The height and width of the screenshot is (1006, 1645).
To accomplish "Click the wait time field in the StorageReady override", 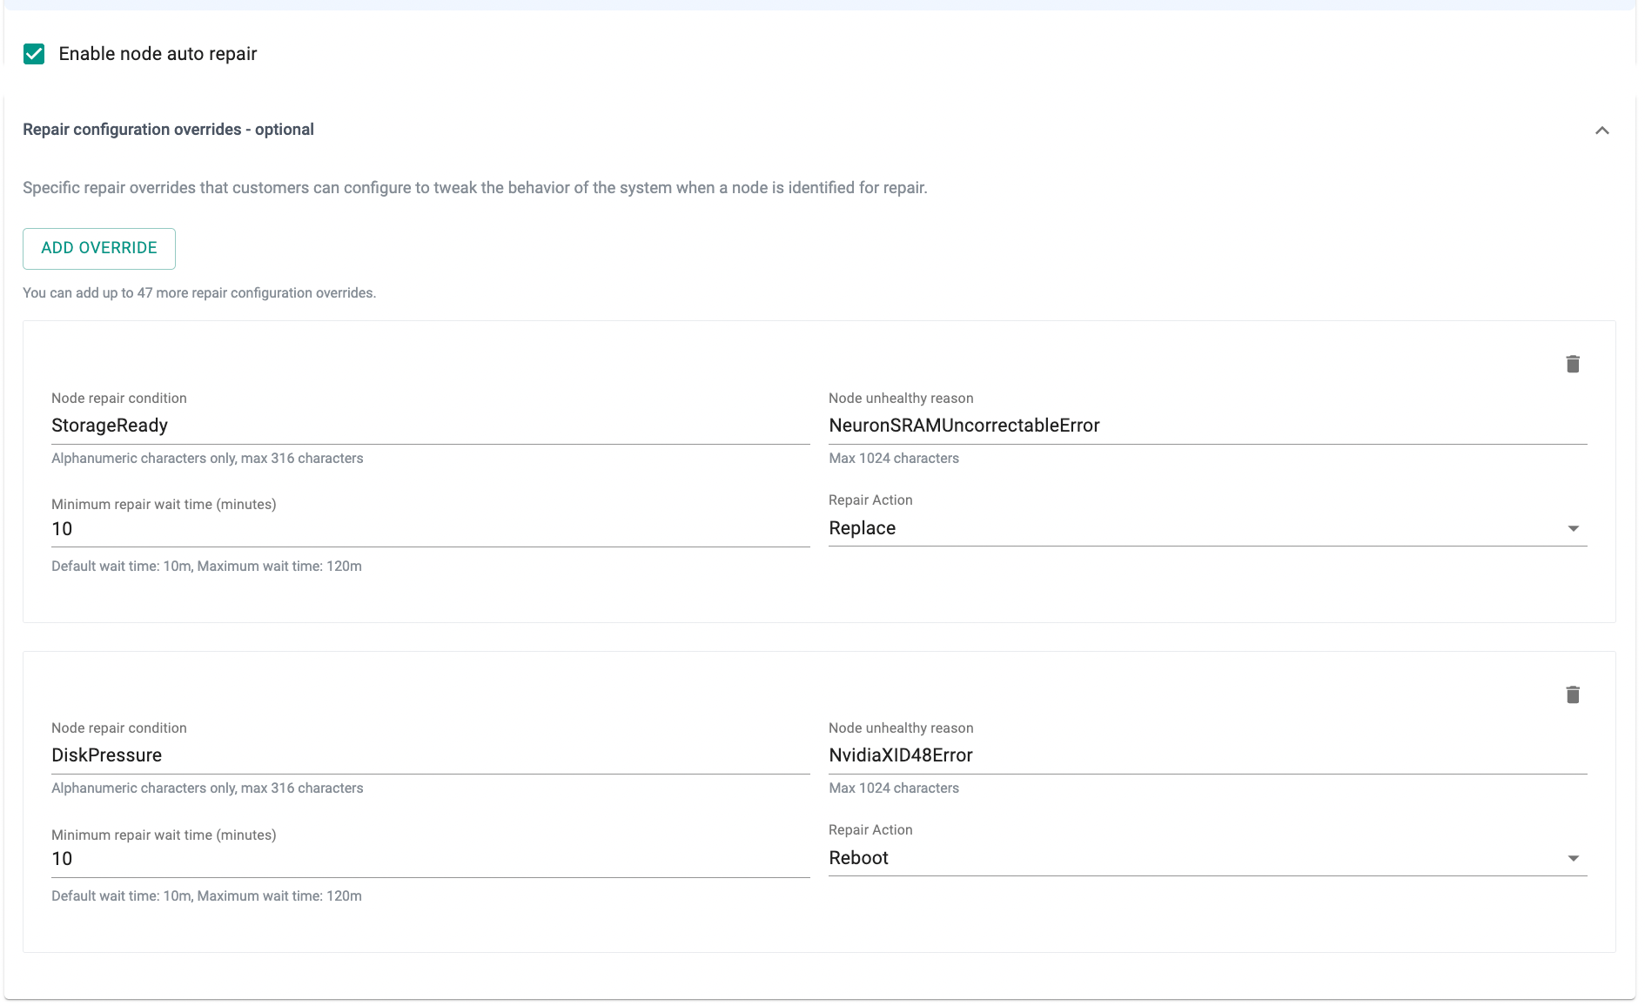I will coord(430,529).
